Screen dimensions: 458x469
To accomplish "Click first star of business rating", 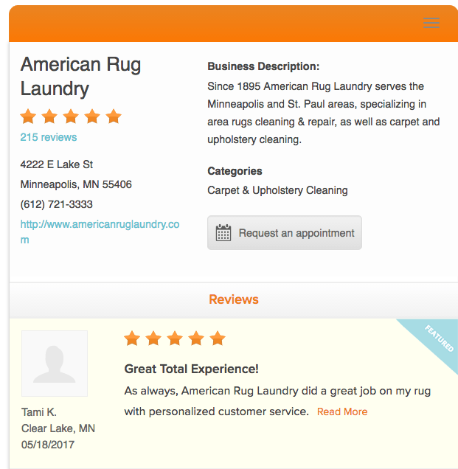I will coord(28,117).
